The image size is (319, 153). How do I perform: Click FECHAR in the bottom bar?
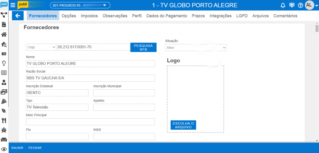[x=35, y=148]
